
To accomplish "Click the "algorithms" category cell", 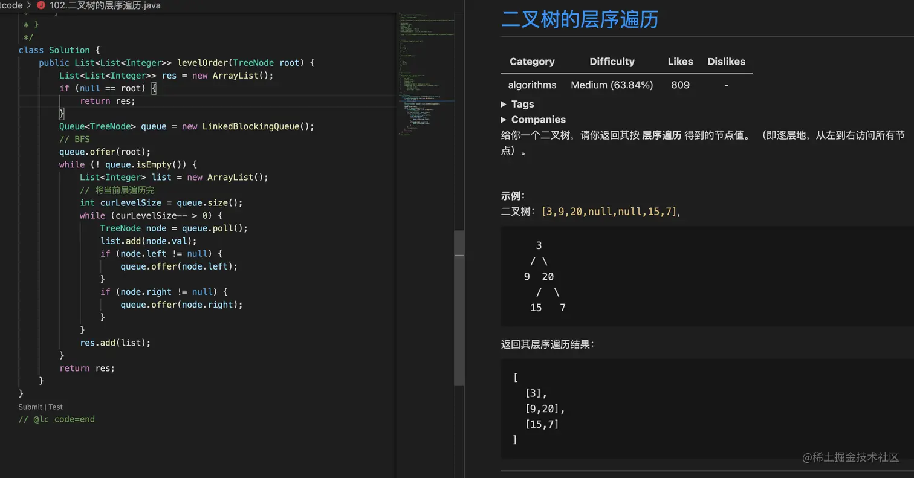I will point(532,85).
